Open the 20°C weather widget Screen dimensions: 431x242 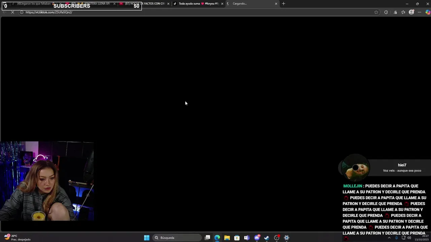pos(18,238)
